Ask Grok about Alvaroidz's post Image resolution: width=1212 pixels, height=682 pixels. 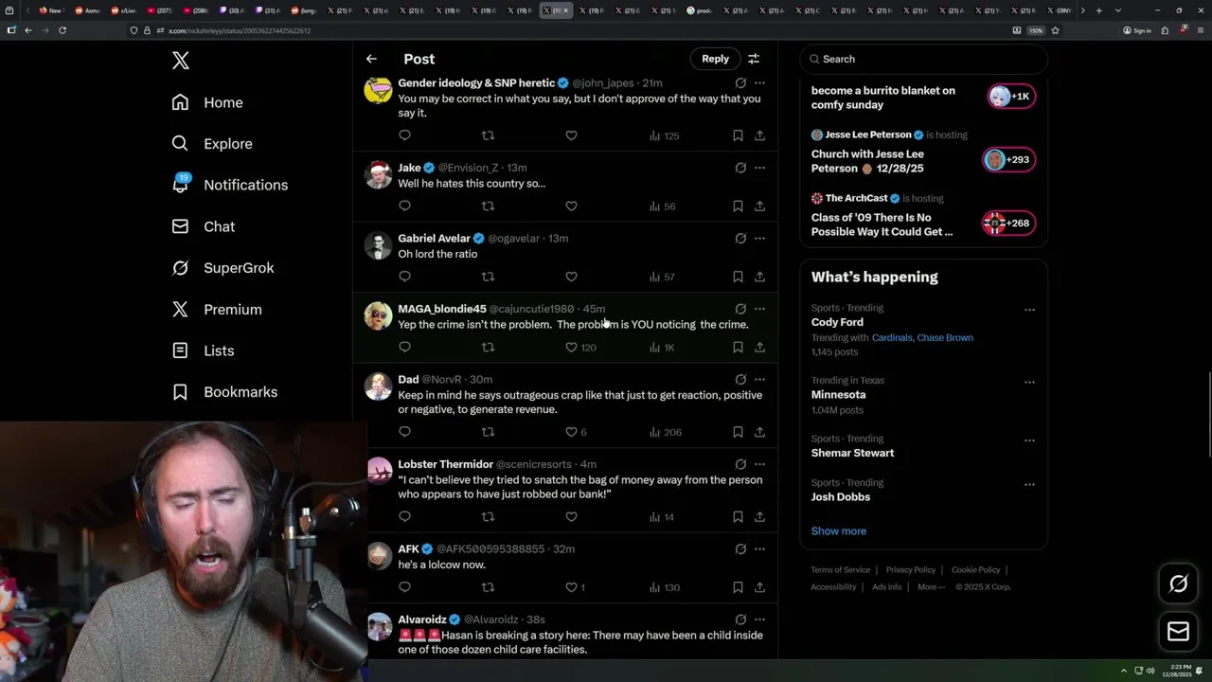tap(740, 619)
